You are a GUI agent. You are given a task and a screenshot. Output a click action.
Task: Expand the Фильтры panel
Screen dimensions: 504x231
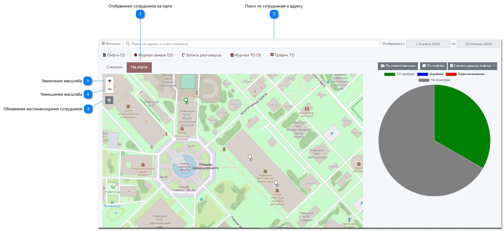tap(111, 44)
